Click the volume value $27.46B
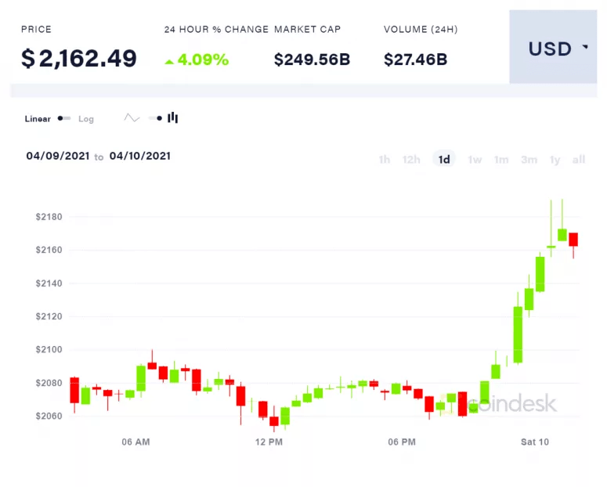The width and height of the screenshot is (607, 487). (415, 60)
